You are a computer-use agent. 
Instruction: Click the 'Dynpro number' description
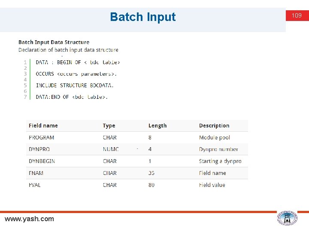tap(218, 149)
